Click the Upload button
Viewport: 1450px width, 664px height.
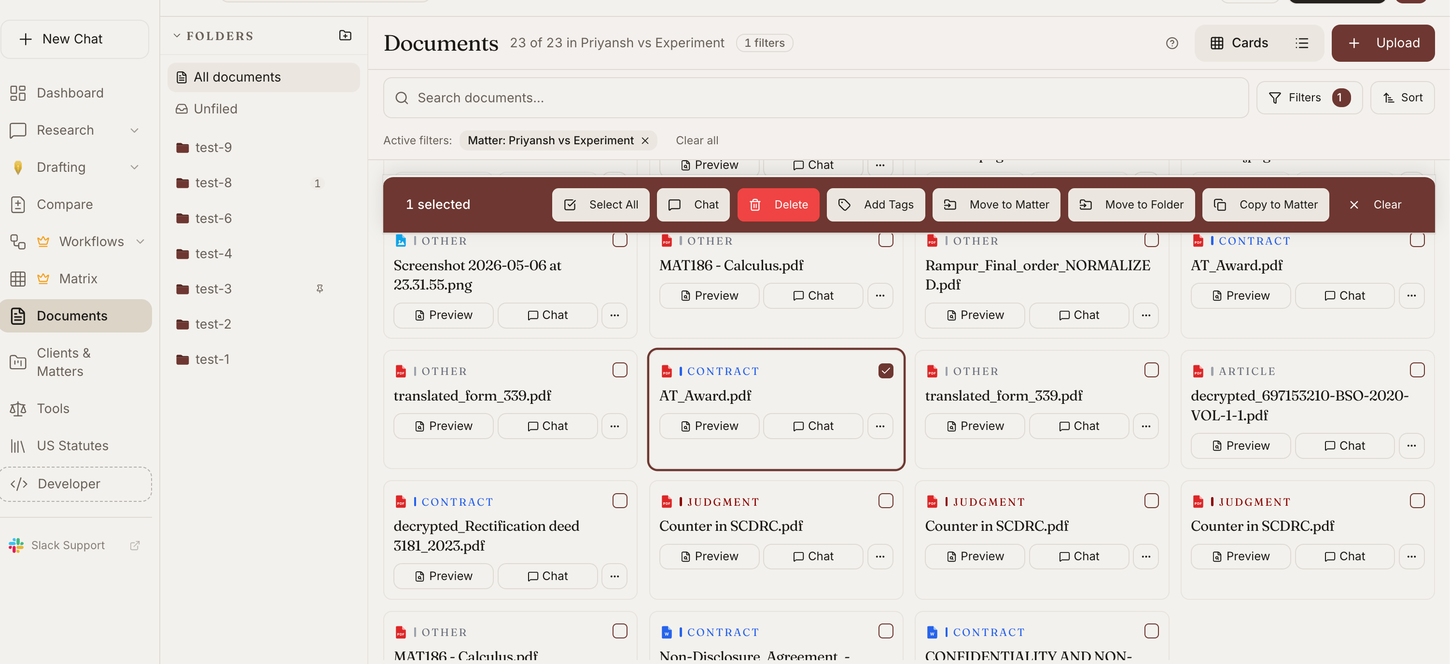click(1382, 43)
